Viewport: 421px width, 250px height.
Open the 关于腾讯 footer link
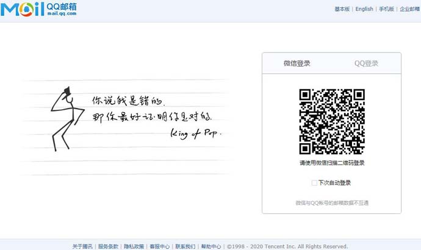point(82,246)
